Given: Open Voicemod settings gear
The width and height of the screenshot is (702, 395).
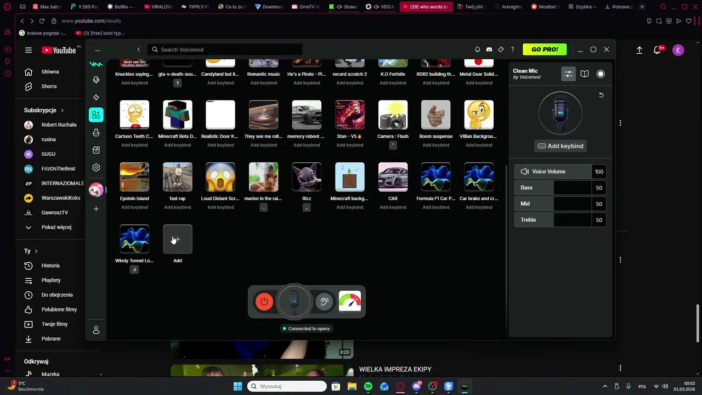Looking at the screenshot, I should pyautogui.click(x=96, y=167).
